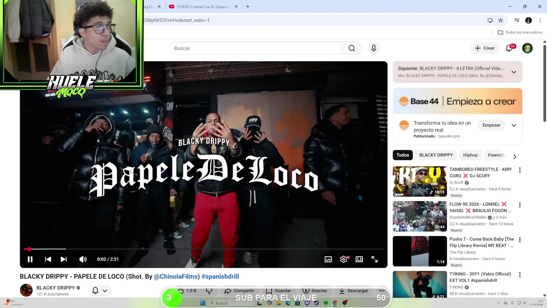This screenshot has height=308, width=547.
Task: Open the TYKING - 30Y1 video title
Action: [480, 277]
